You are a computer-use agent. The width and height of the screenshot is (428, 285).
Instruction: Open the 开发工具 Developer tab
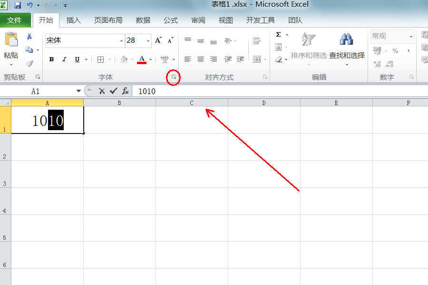261,20
